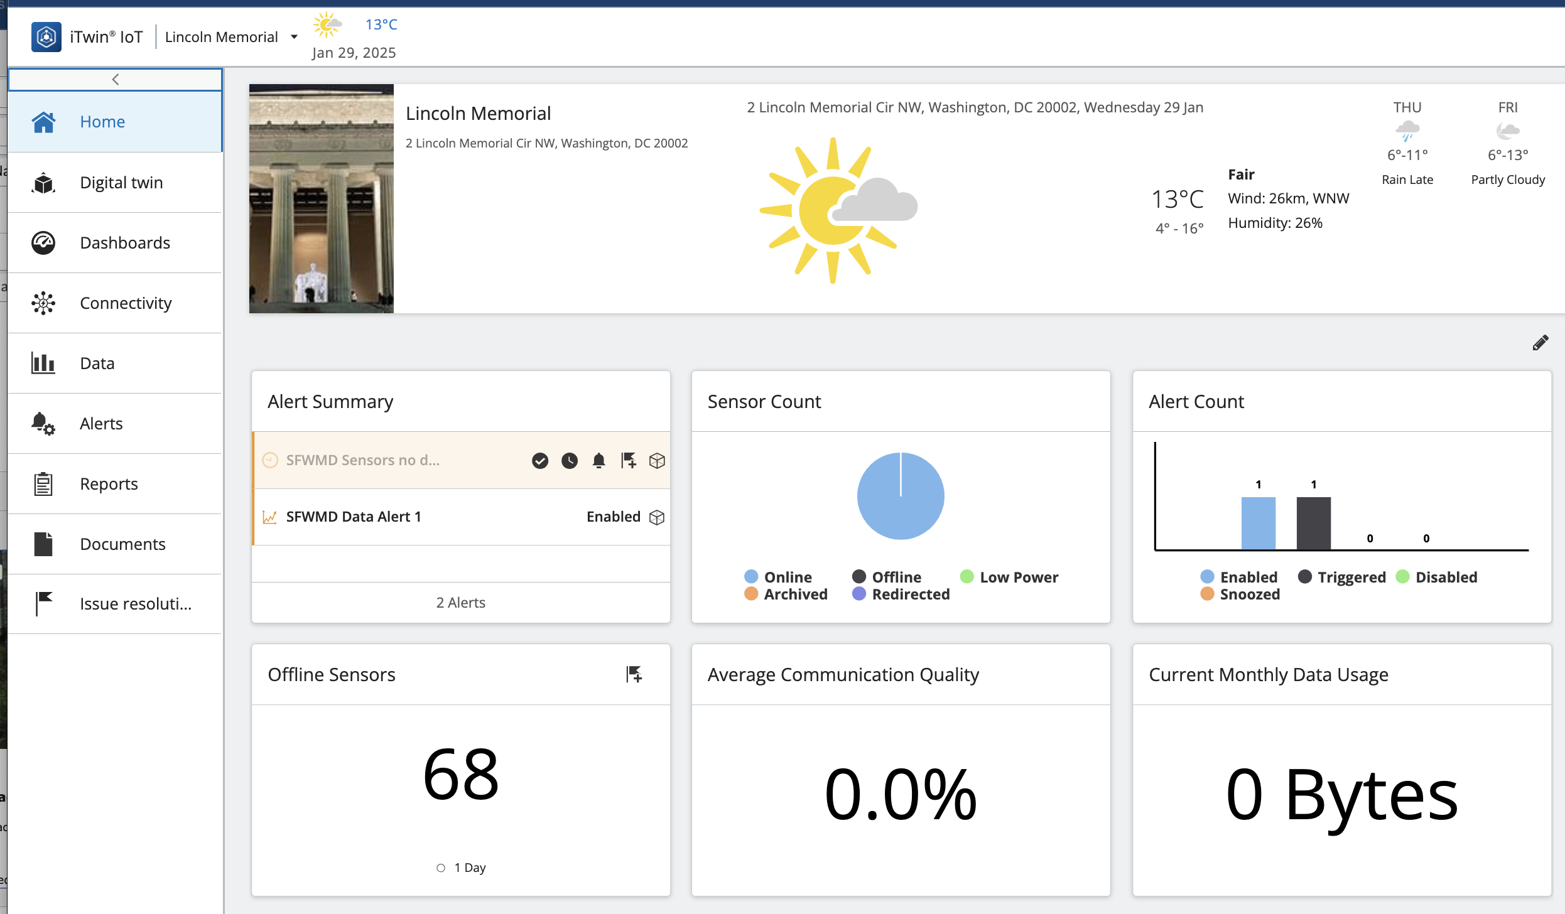
Task: Click the dropdown arrow beside Lincoln Memorial
Action: 294,37
